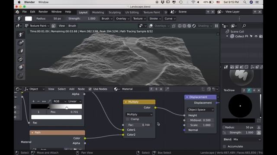277x155 pixels.
Task: Select the Draw brush tool
Action: point(20,34)
